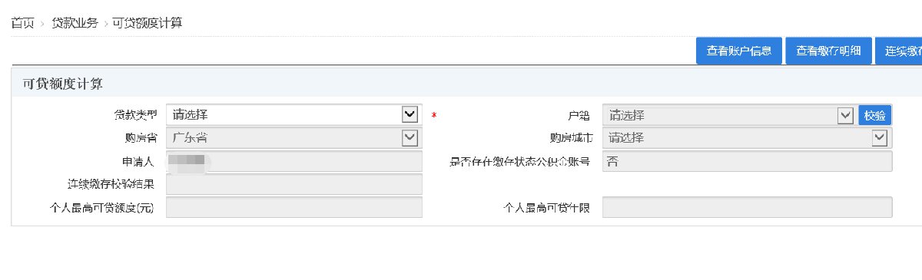Navigate to 贷款业务 breadcrumb link
Screen dimensions: 922x280
(x=75, y=22)
